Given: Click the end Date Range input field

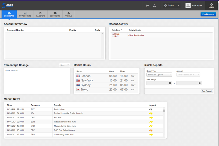Looking at the screenshot, I should (187, 83).
